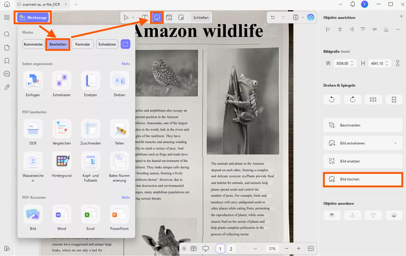
Task: Open the save icon in toolbar
Action: 296,17
